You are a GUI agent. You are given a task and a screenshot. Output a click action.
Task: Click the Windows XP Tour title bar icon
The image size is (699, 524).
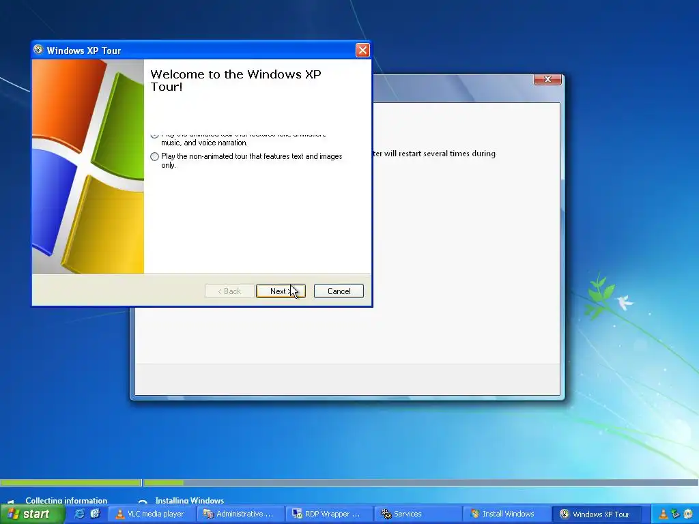38,50
